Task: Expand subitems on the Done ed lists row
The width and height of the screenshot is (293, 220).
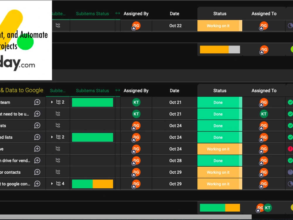Action: pos(52,137)
